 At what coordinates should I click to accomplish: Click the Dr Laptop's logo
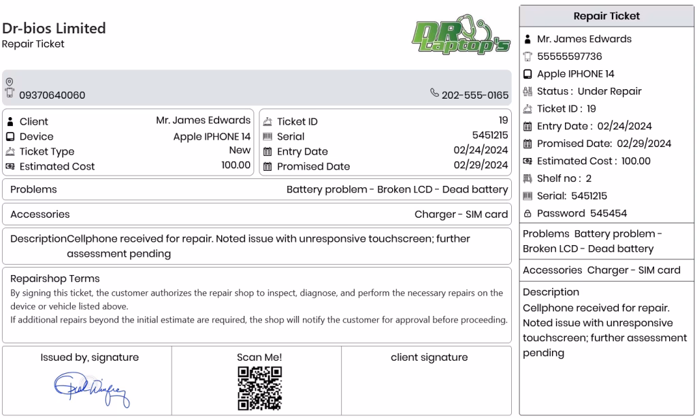click(461, 34)
